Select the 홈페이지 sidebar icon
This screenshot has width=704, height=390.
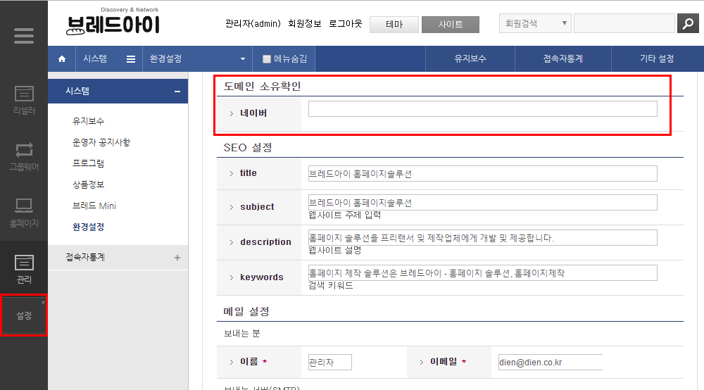click(24, 212)
